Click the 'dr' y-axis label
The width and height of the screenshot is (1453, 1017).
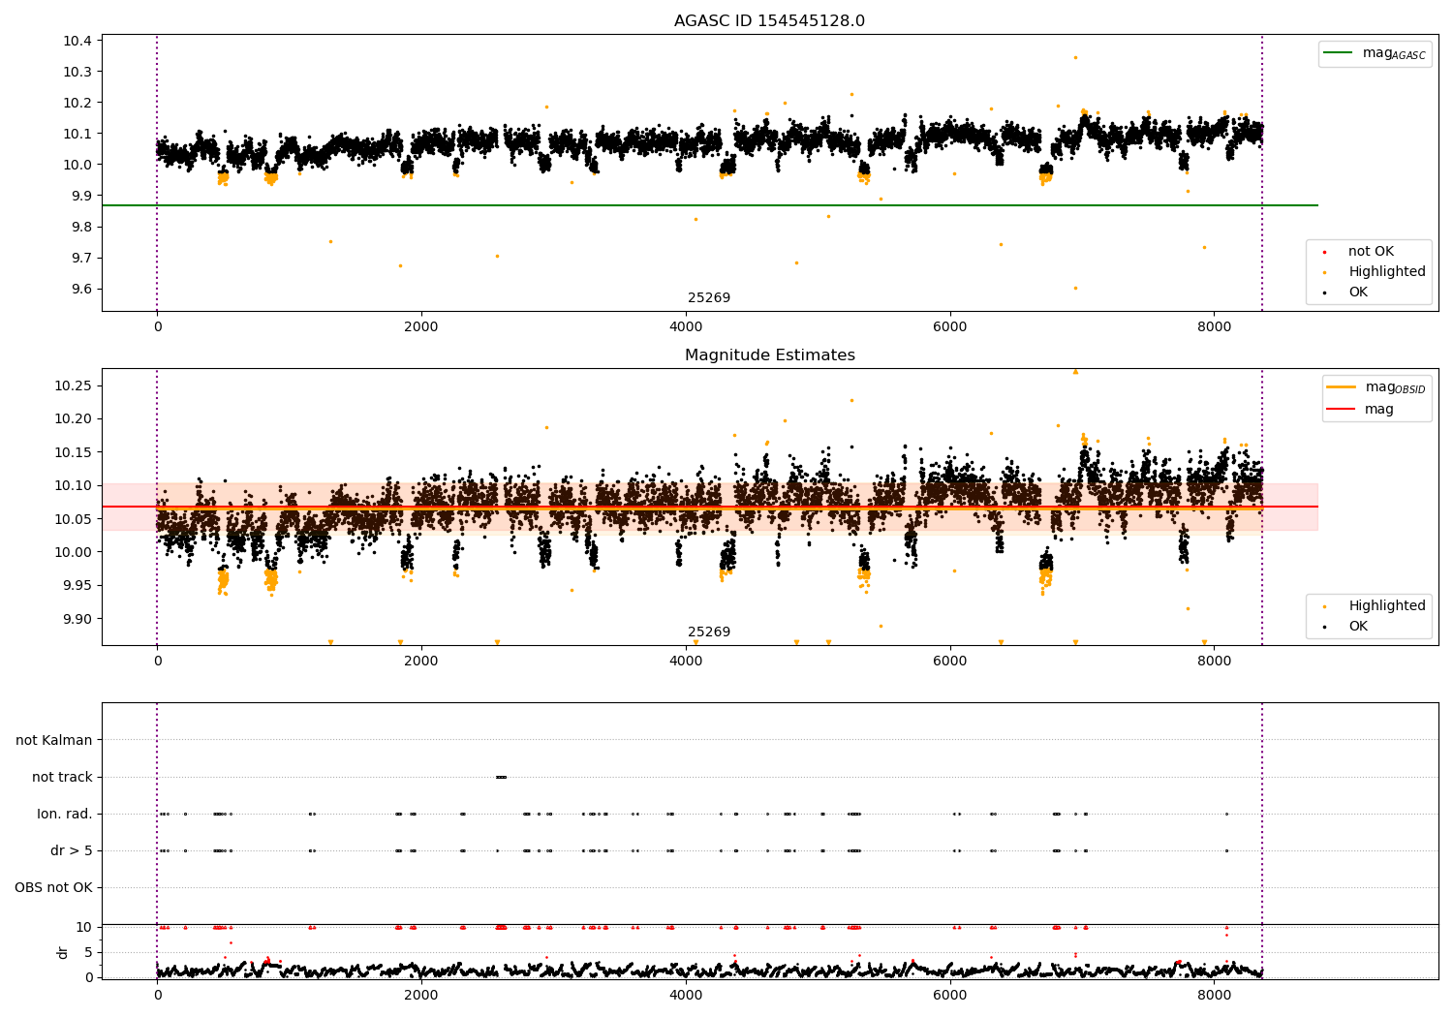point(63,952)
